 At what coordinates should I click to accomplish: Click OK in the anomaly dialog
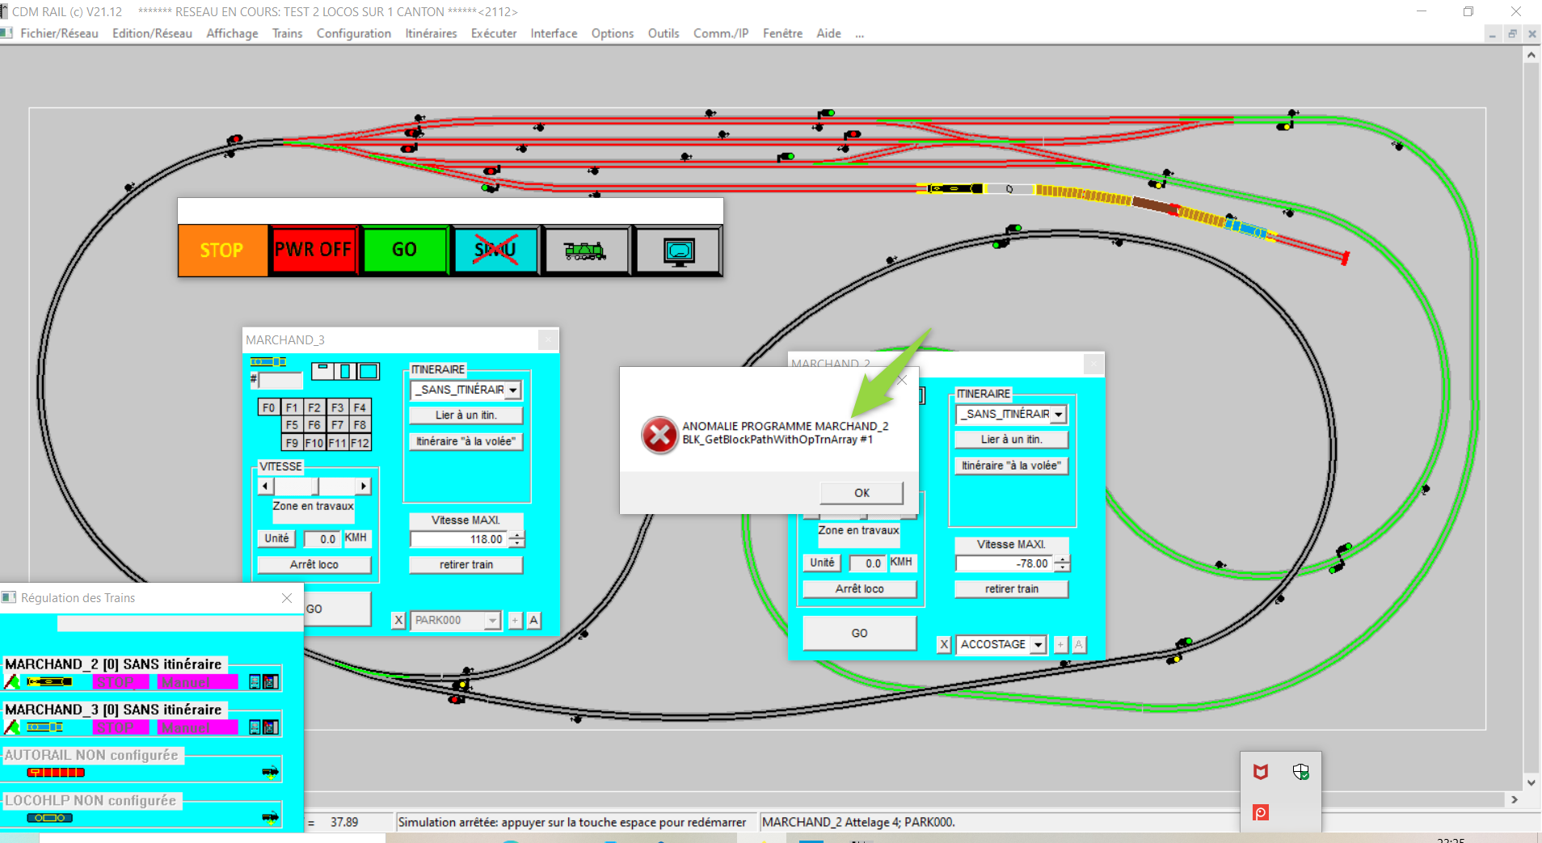(862, 492)
